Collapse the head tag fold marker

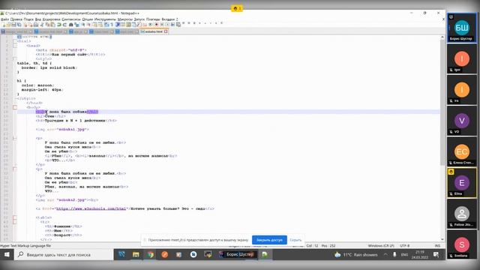15,46
